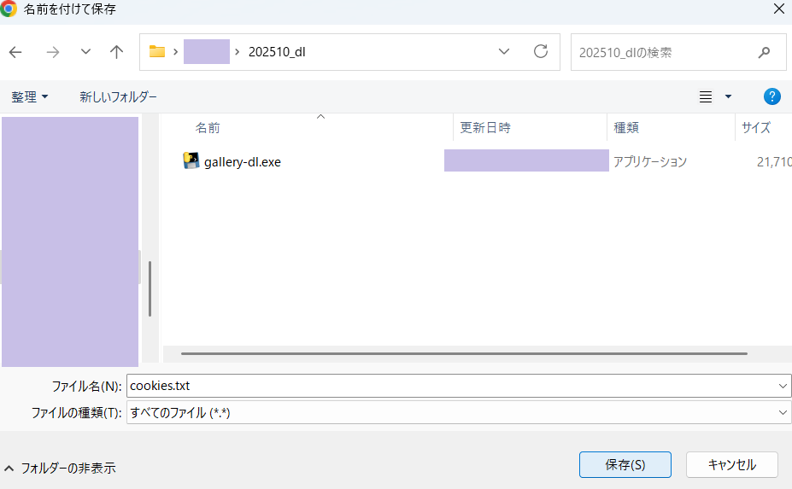Open the ファイル名 dropdown arrow
The height and width of the screenshot is (489, 792).
coord(783,386)
